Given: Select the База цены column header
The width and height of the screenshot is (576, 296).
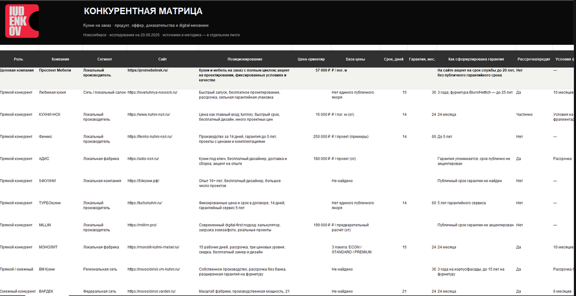Looking at the screenshot, I should 355,59.
